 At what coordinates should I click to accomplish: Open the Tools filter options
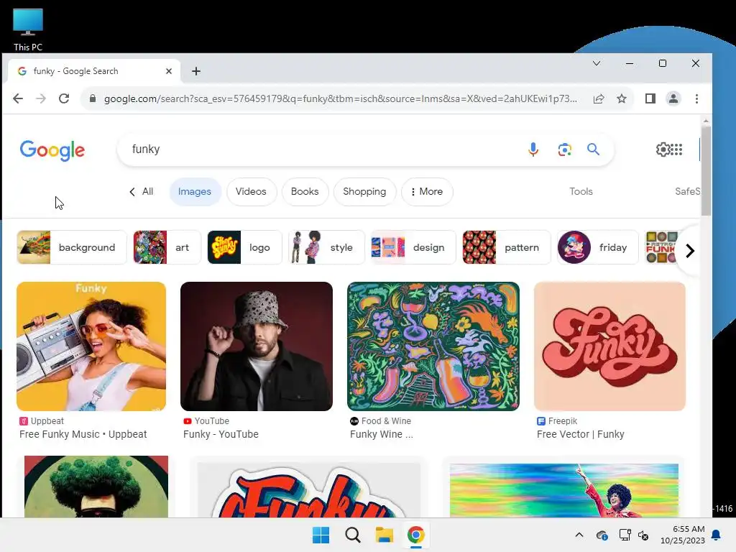pyautogui.click(x=581, y=191)
